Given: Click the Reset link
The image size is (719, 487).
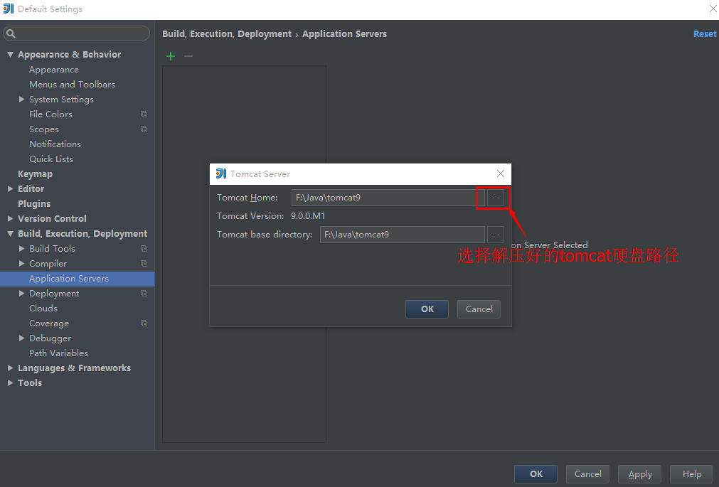Looking at the screenshot, I should (x=705, y=34).
